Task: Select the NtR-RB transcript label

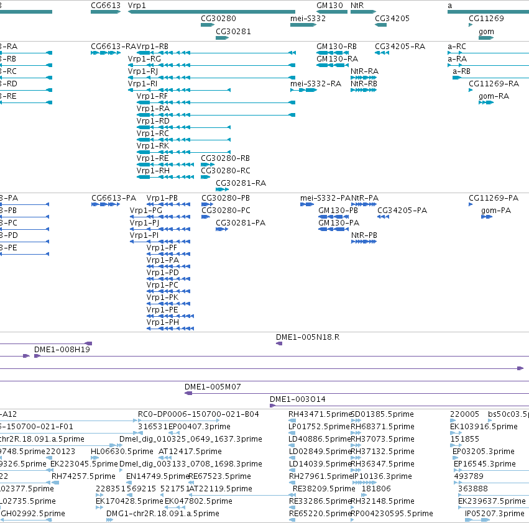Action: click(364, 84)
